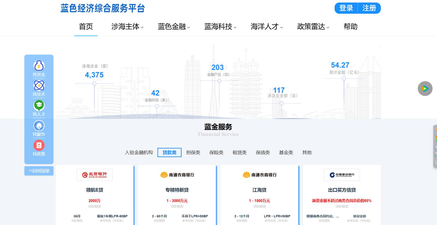Screen dimensions: 437x225
Task: Select the 入驻金融机构 tab
Action: pyautogui.click(x=139, y=153)
